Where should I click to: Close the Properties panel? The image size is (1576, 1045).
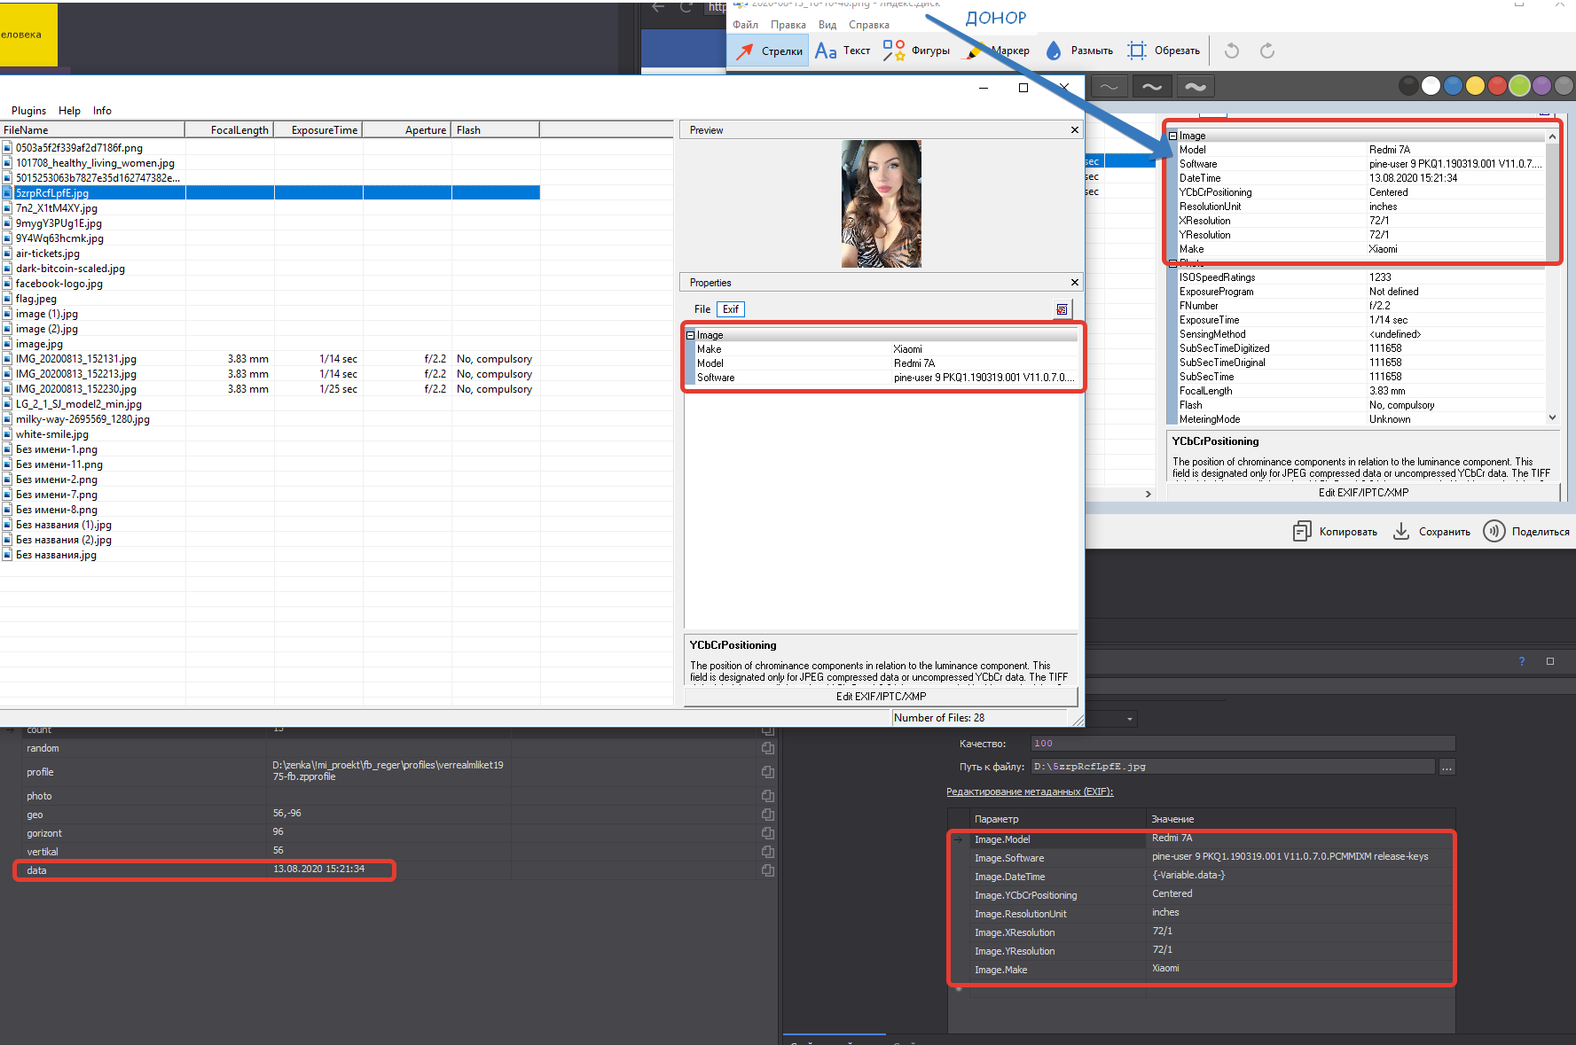(1075, 283)
